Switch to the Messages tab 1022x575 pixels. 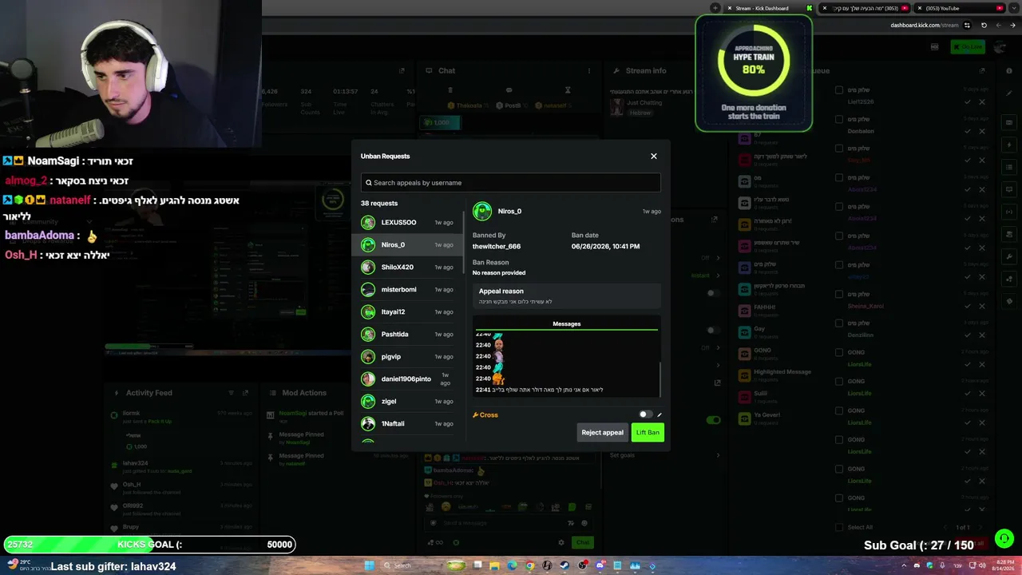567,324
